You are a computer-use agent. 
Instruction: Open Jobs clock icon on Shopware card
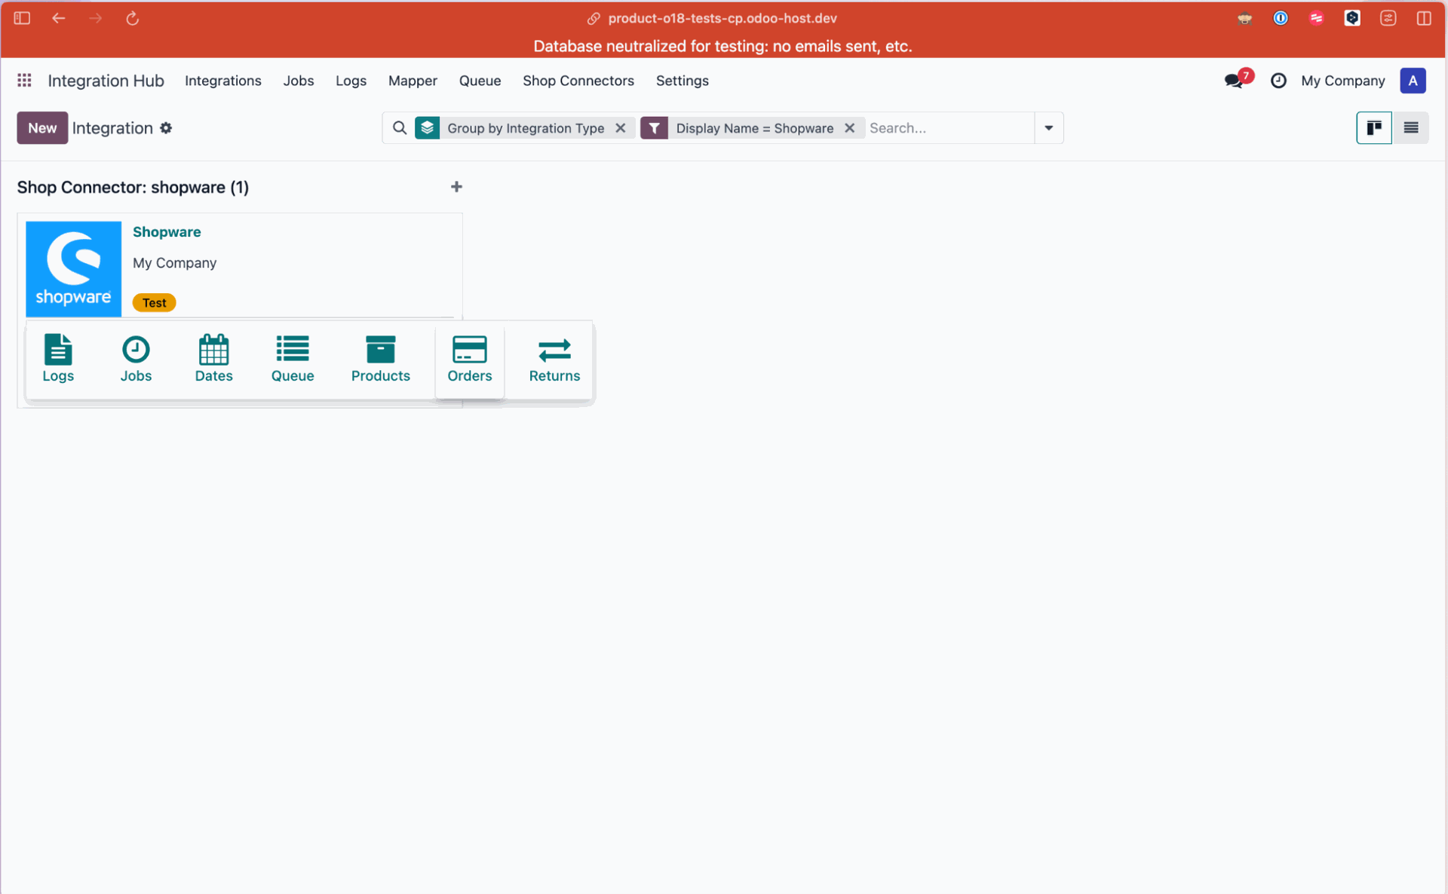tap(136, 359)
